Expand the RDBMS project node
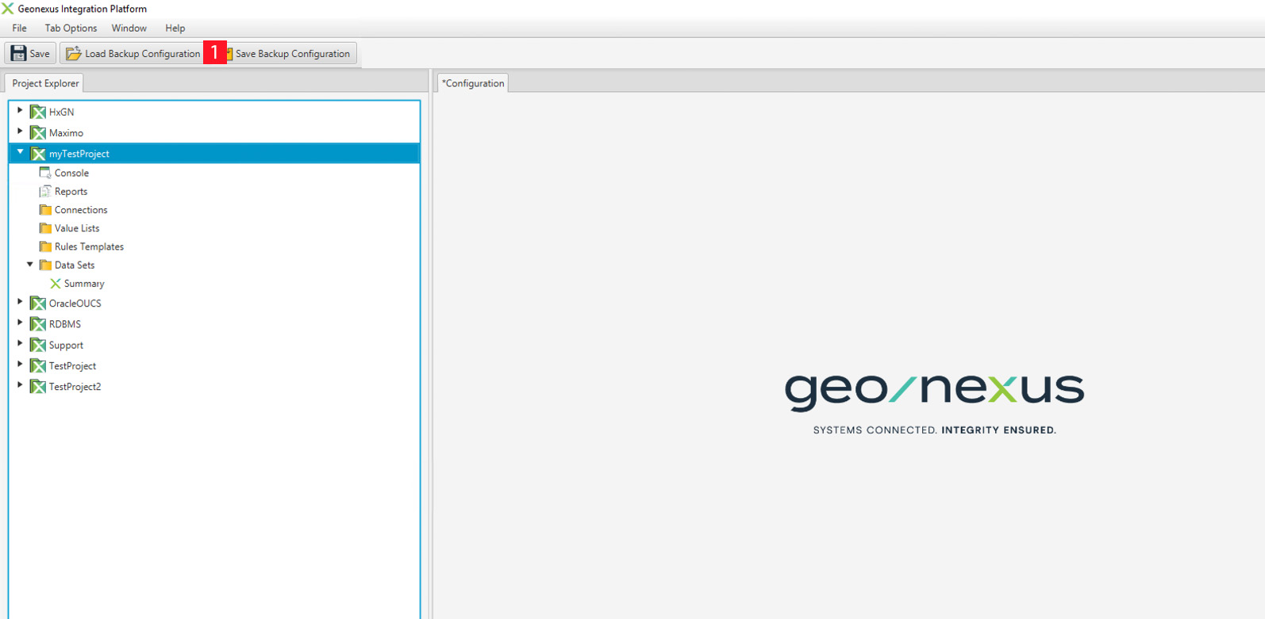Viewport: 1265px width, 619px height. tap(20, 323)
